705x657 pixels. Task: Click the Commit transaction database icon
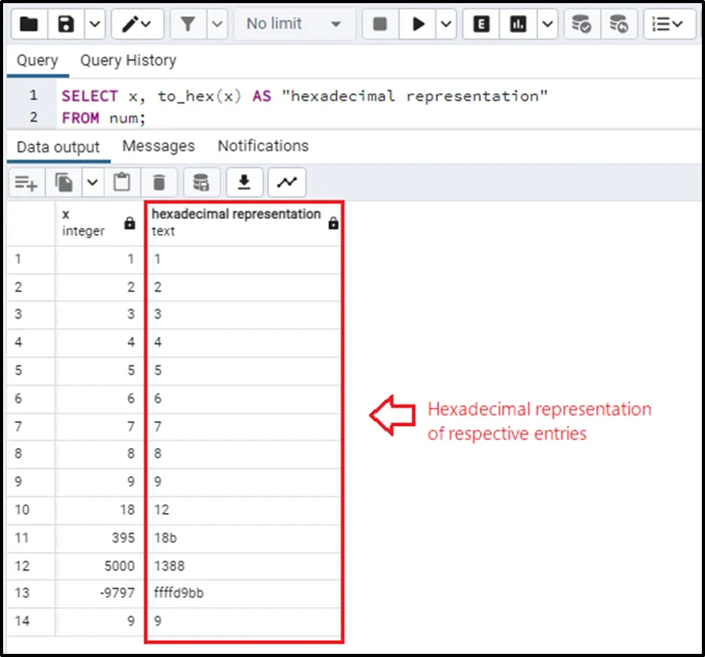click(x=581, y=24)
